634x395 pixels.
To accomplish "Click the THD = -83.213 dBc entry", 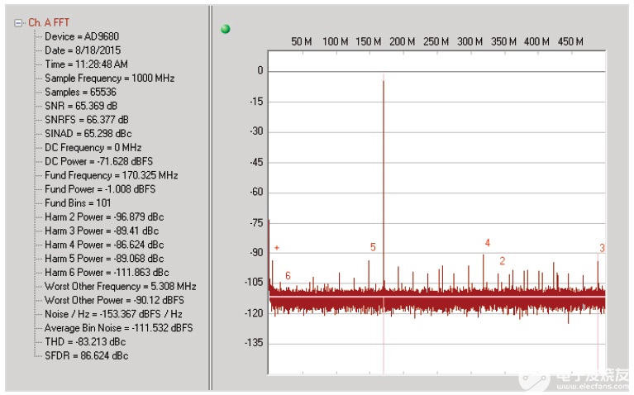I will click(x=83, y=342).
